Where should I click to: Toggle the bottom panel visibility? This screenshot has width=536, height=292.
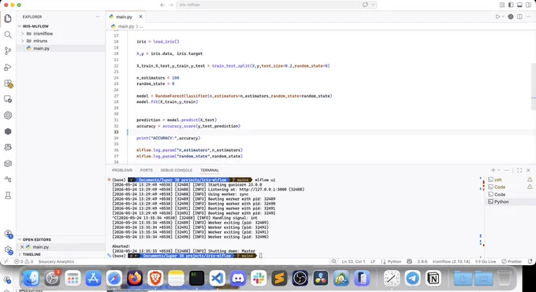520,5
